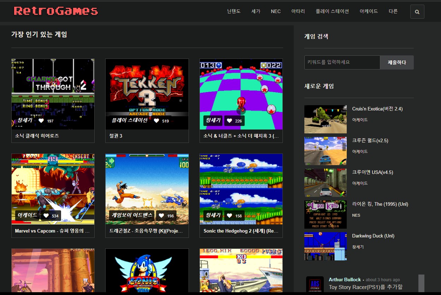This screenshot has height=295, width=441.
Task: Click 아케이드 category under 크루이앤 USA
Action: pyautogui.click(x=360, y=183)
